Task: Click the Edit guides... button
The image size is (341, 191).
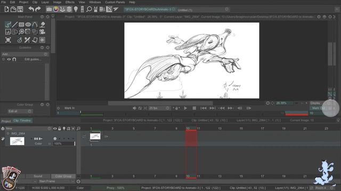Action: tap(33, 59)
